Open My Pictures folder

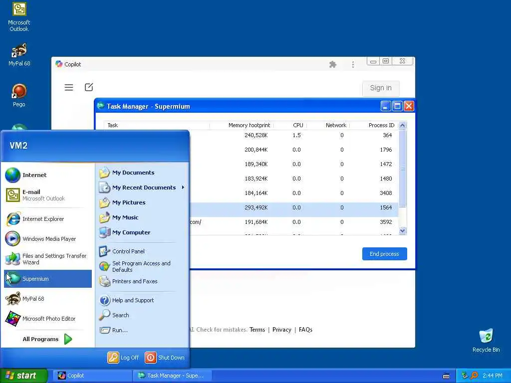(x=142, y=202)
